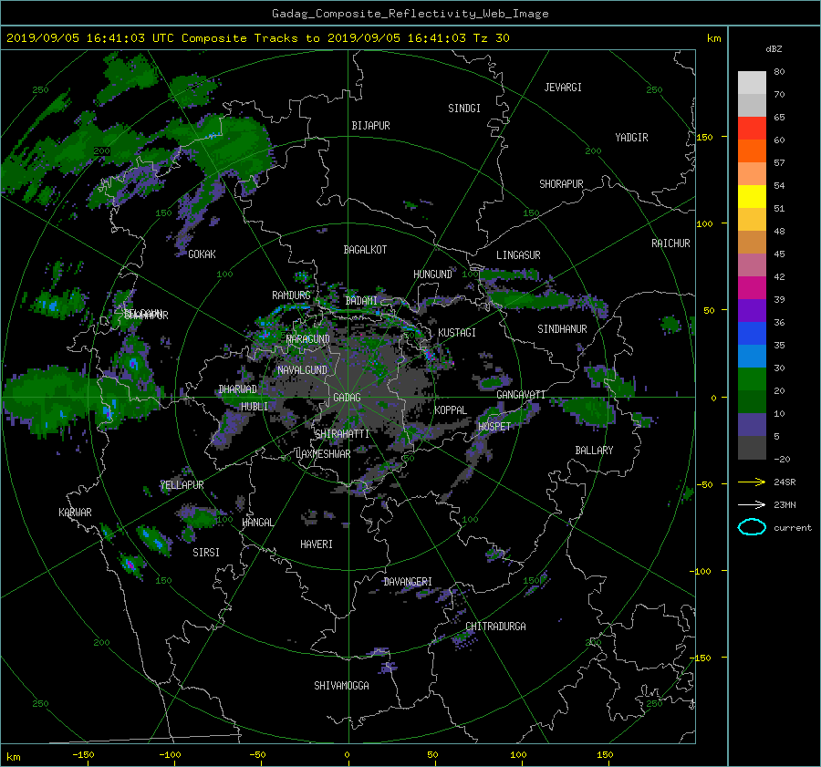Click the KOPPAL city label
821x767 pixels.
pos(451,409)
